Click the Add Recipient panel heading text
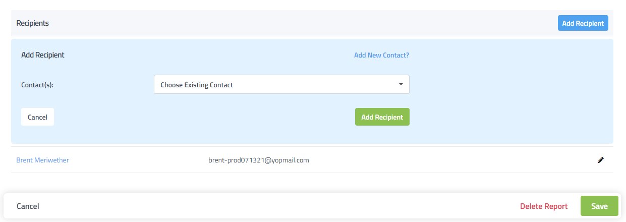Screen dimensions: 626x222 point(43,55)
